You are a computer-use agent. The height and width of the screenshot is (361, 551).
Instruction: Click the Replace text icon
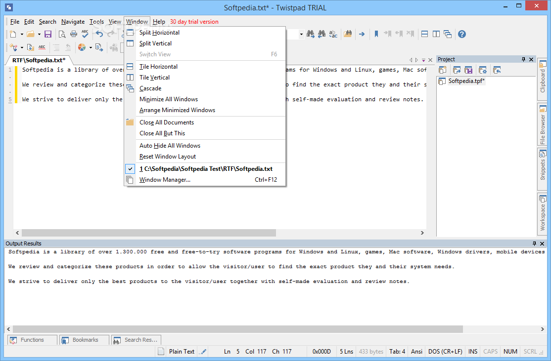tap(333, 34)
